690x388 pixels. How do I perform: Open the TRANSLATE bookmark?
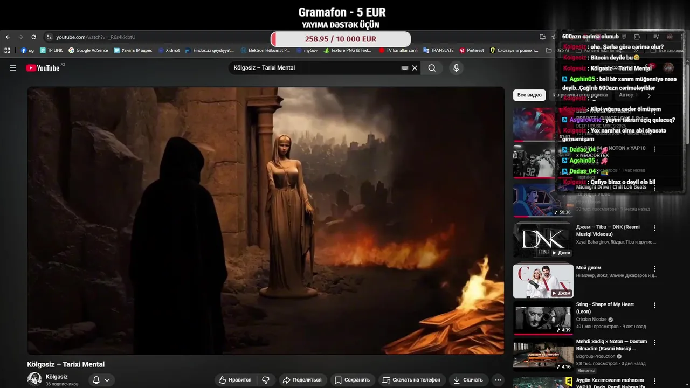(x=438, y=50)
